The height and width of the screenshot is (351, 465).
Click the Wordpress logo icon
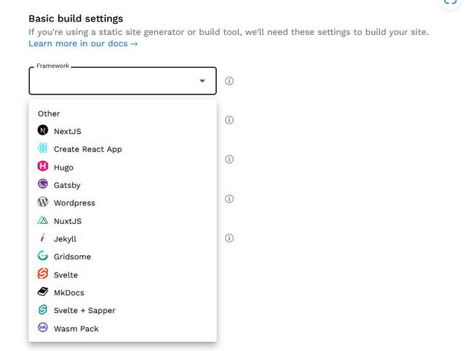click(x=43, y=202)
